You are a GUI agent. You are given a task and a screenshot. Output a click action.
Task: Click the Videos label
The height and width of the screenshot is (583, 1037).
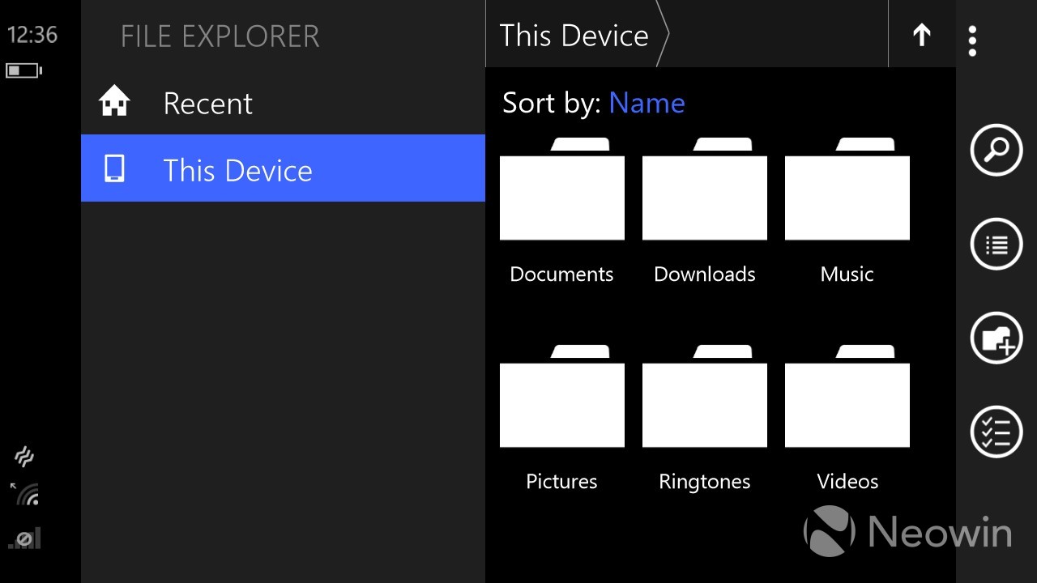847,482
